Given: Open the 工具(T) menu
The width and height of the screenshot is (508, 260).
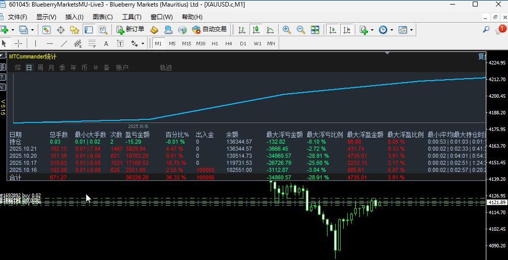Looking at the screenshot, I should point(132,17).
